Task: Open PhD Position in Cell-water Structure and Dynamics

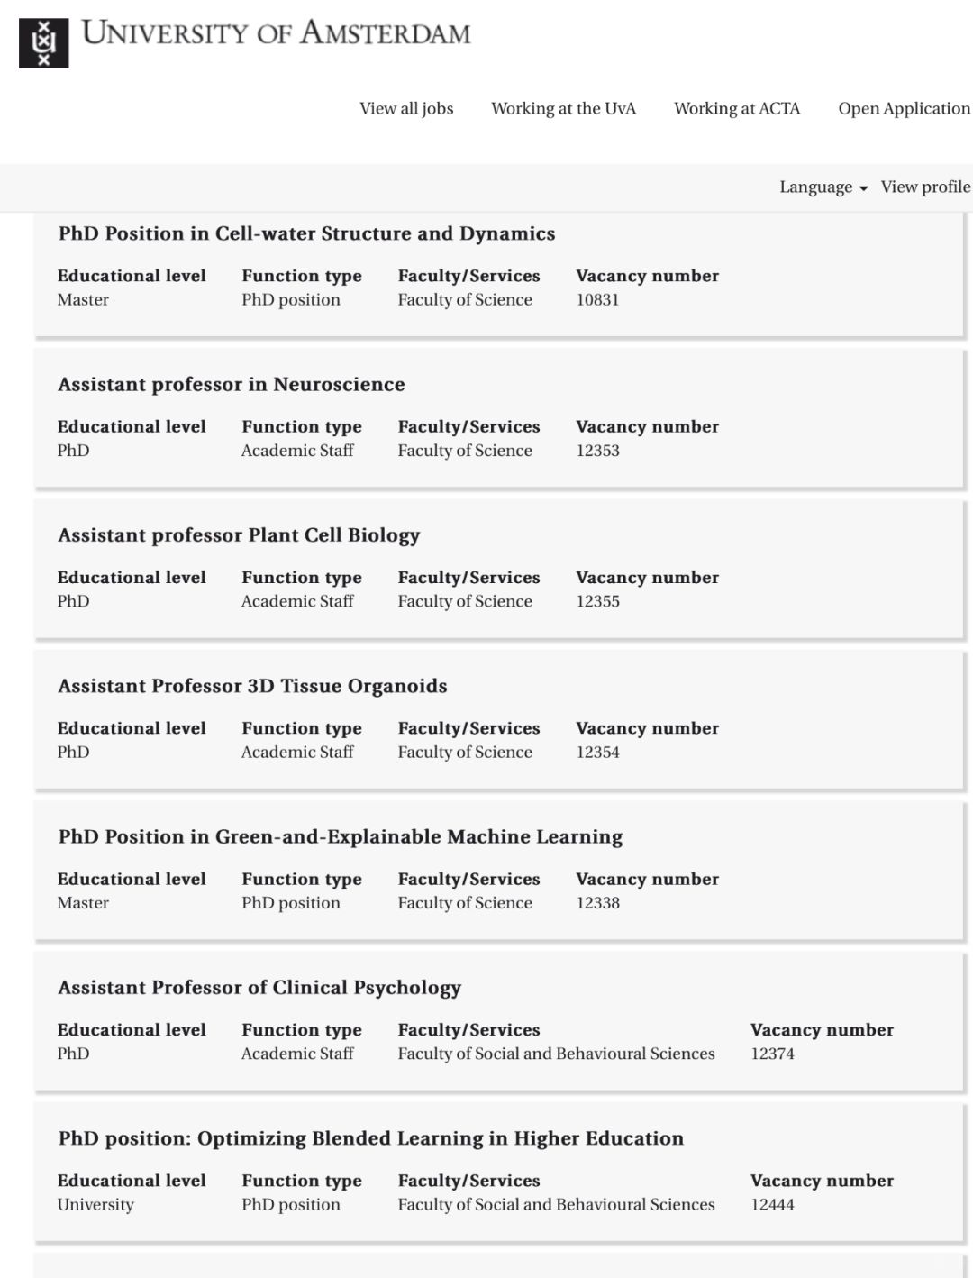Action: [x=306, y=233]
